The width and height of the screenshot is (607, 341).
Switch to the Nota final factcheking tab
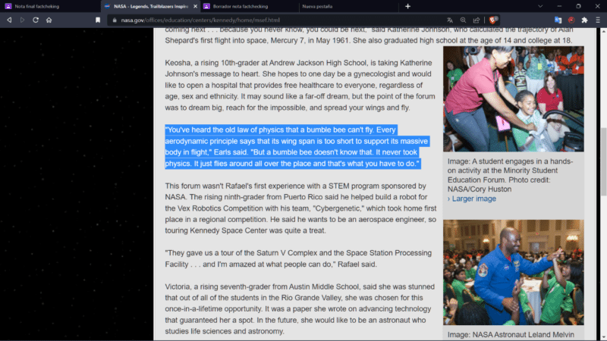tap(46, 6)
